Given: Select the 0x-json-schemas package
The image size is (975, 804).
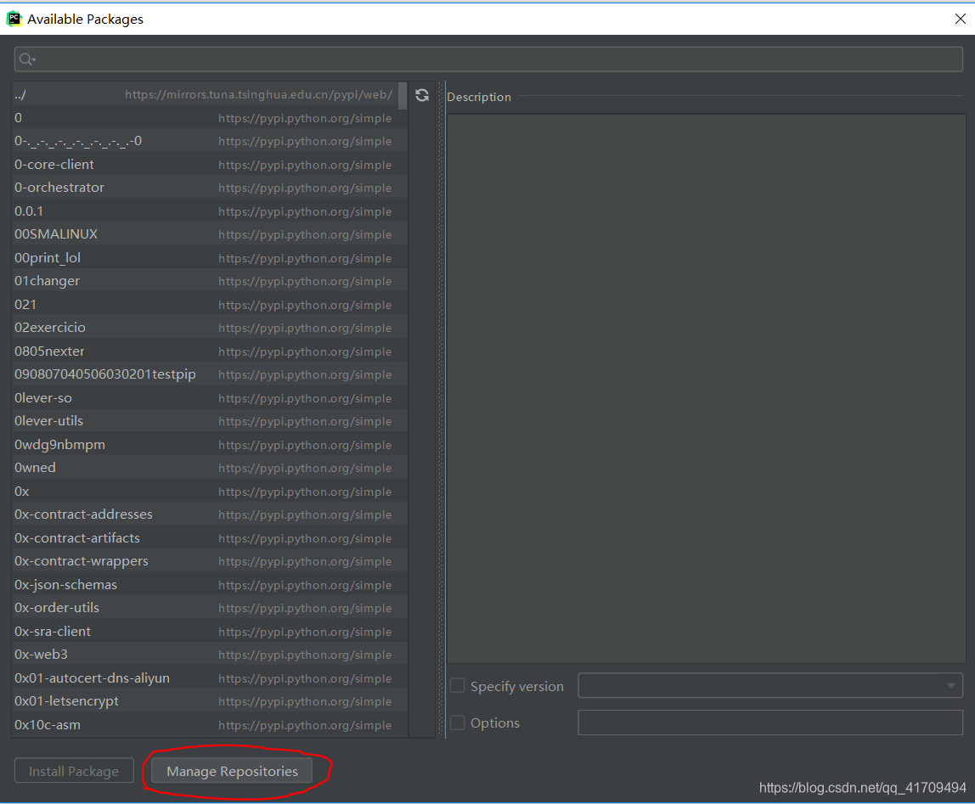Looking at the screenshot, I should pos(210,584).
